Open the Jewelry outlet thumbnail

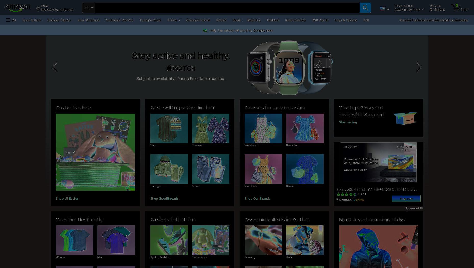[263, 240]
